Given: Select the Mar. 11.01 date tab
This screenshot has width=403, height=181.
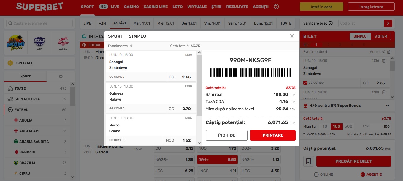Looking at the screenshot, I should [142, 23].
